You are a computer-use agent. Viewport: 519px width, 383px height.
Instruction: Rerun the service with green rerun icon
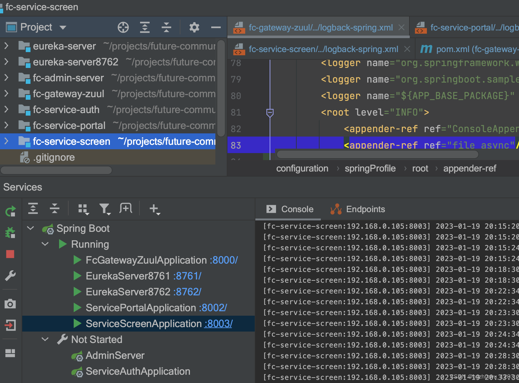click(10, 211)
